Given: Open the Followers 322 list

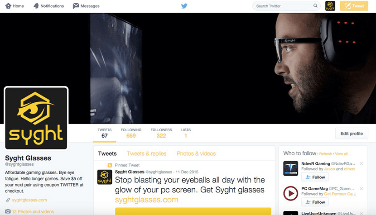Looking at the screenshot, I should 161,133.
